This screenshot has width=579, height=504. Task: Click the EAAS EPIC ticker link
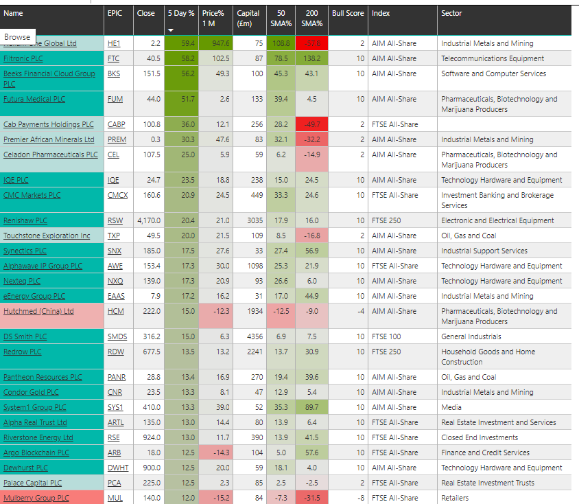116,297
